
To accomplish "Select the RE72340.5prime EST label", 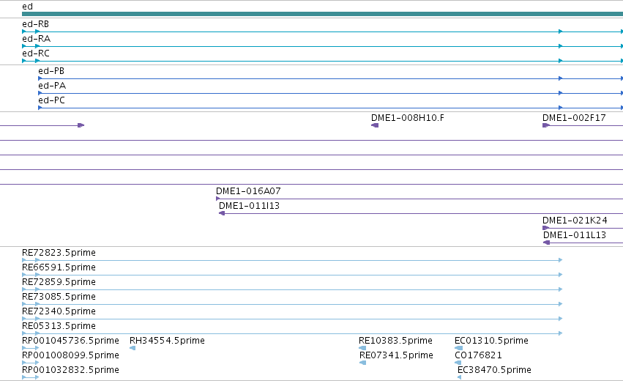I will click(59, 311).
